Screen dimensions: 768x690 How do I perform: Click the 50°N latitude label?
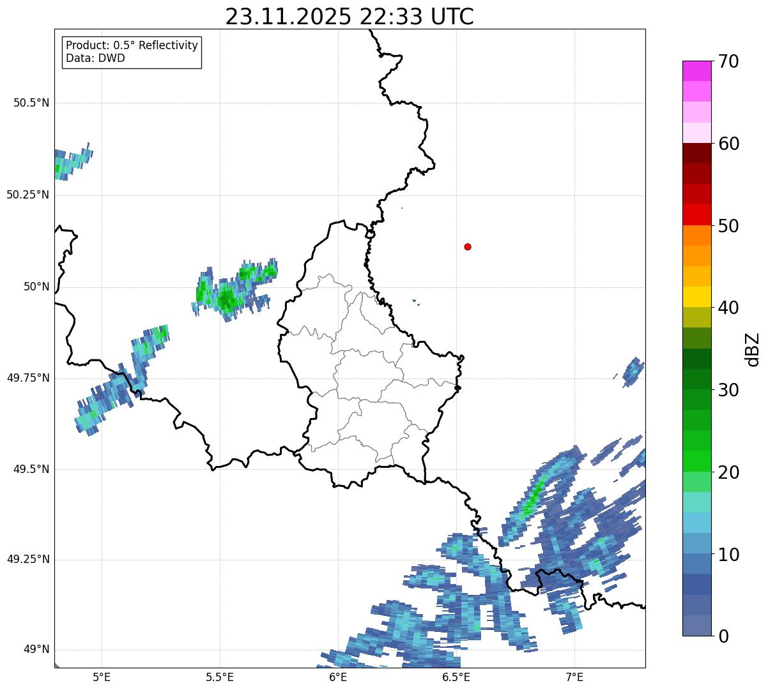pos(36,287)
